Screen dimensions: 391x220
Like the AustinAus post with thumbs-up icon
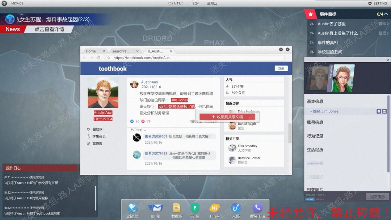click(x=132, y=121)
